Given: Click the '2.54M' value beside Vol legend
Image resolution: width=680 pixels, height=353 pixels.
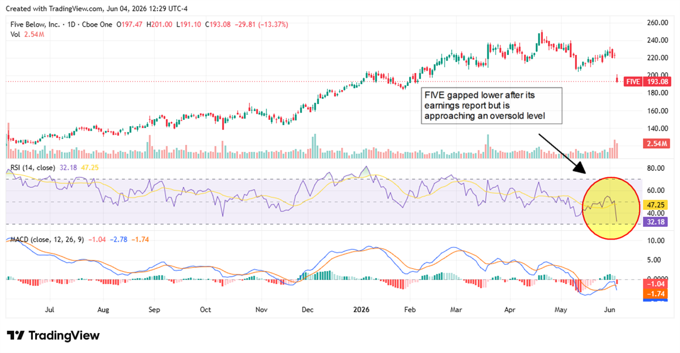Looking at the screenshot, I should click(x=34, y=35).
